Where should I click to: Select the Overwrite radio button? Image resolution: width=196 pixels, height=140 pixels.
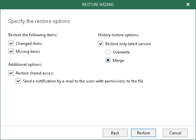(x=108, y=52)
